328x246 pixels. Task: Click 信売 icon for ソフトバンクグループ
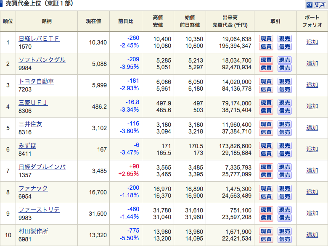(x=284, y=68)
